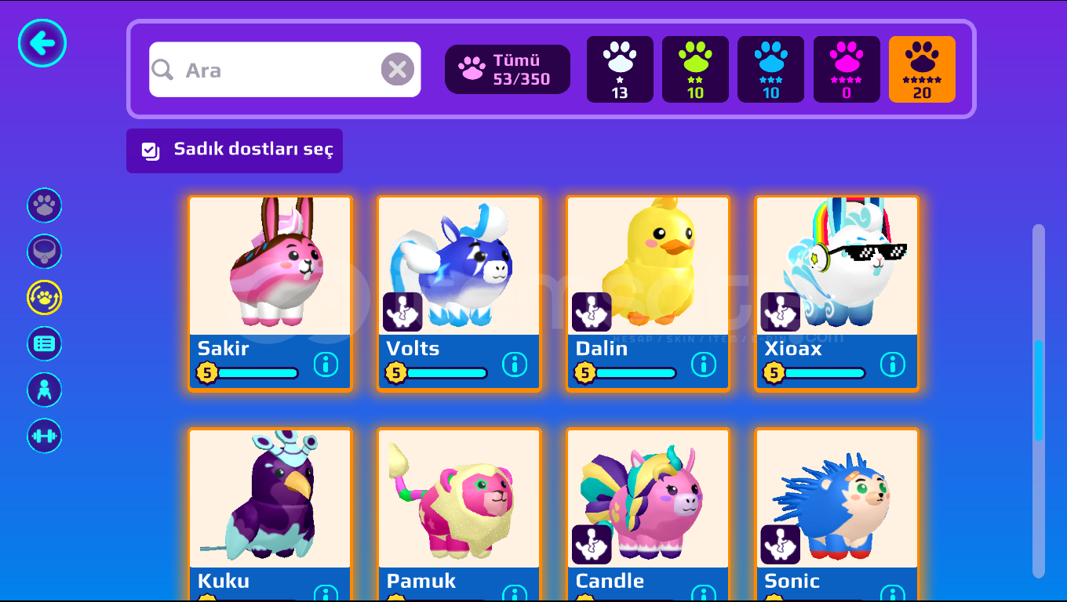Open the dumbbell training sidebar icon
The height and width of the screenshot is (602, 1067).
pyautogui.click(x=45, y=436)
